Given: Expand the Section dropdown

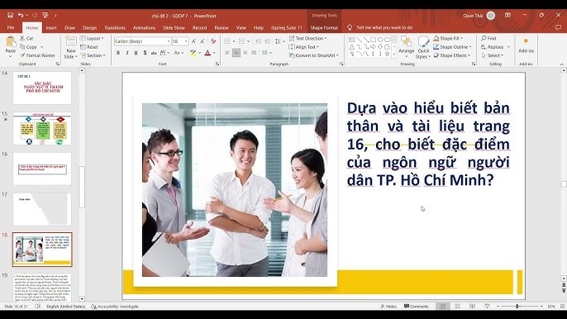Looking at the screenshot, I should [93, 55].
